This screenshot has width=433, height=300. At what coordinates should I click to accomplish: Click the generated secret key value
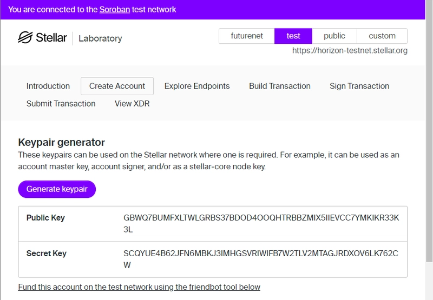[261, 259]
